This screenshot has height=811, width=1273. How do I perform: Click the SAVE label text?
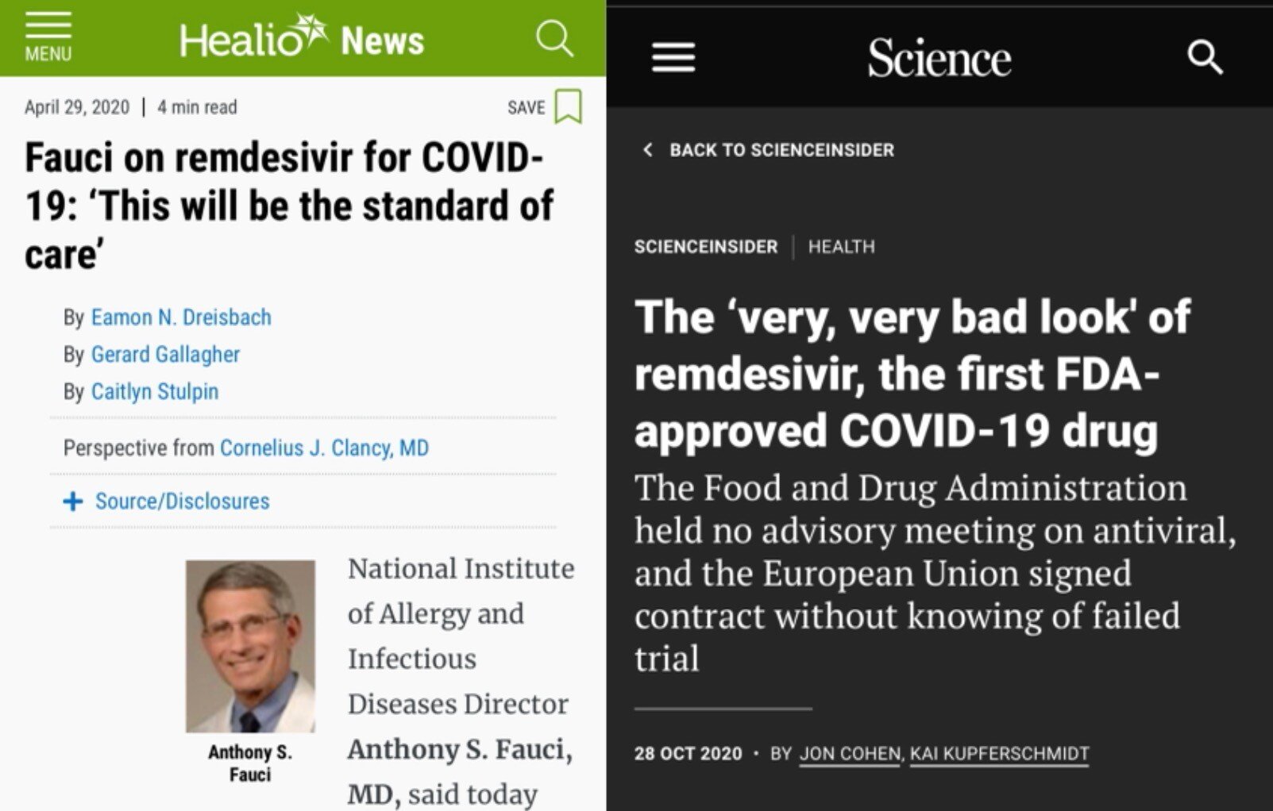[527, 107]
